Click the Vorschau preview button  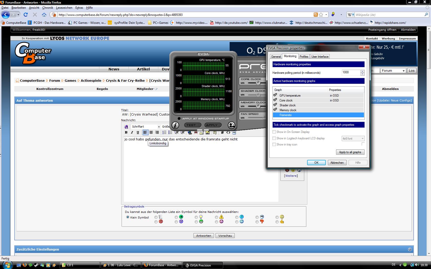tap(225, 236)
